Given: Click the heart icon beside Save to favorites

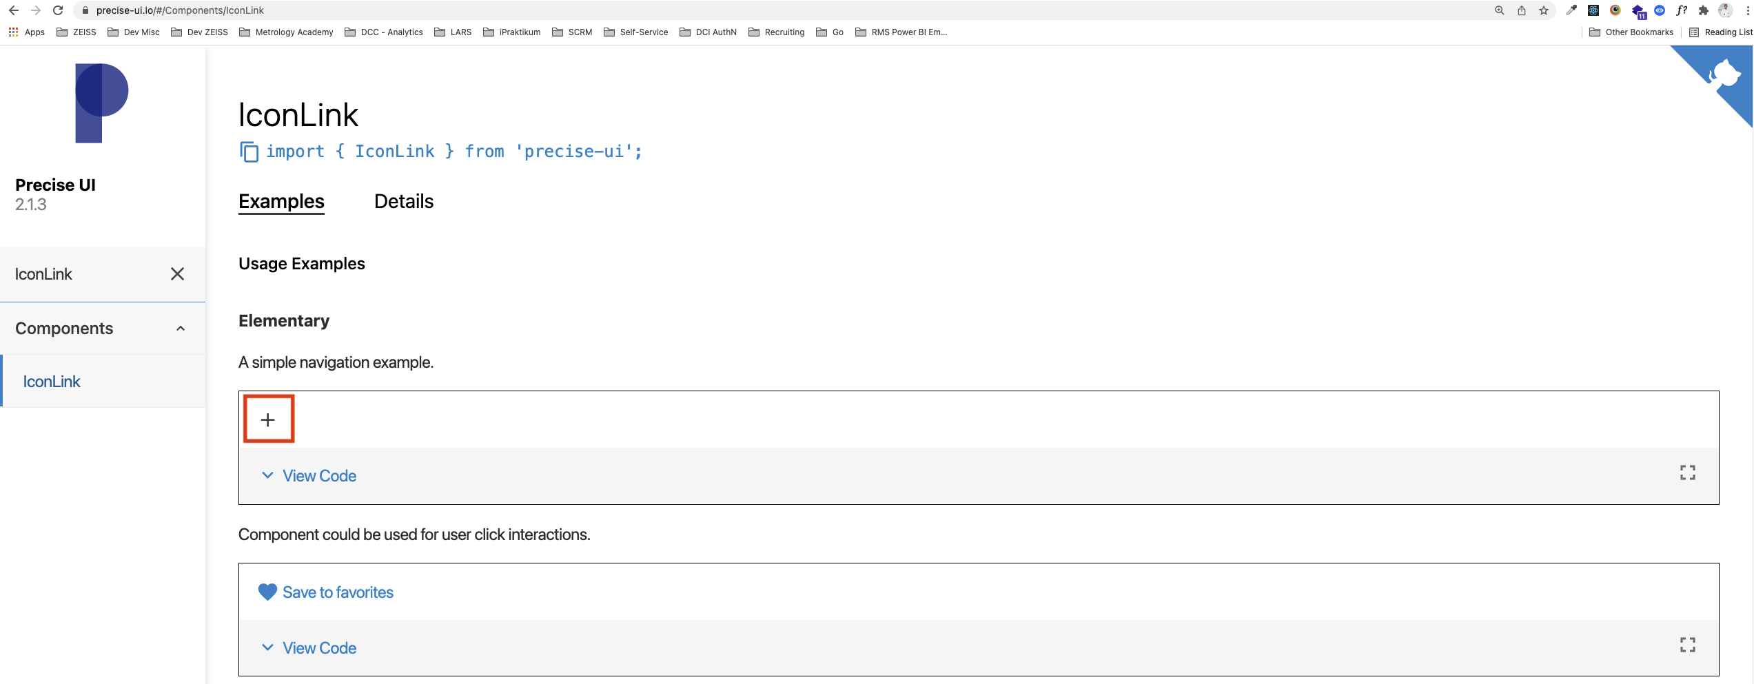Looking at the screenshot, I should [x=267, y=592].
